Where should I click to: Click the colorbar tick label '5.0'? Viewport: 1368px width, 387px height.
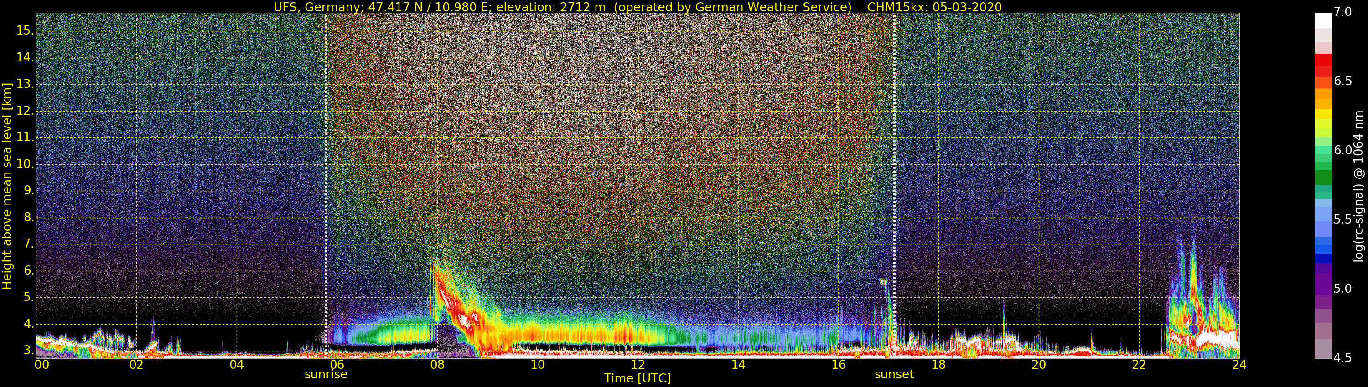point(1342,288)
